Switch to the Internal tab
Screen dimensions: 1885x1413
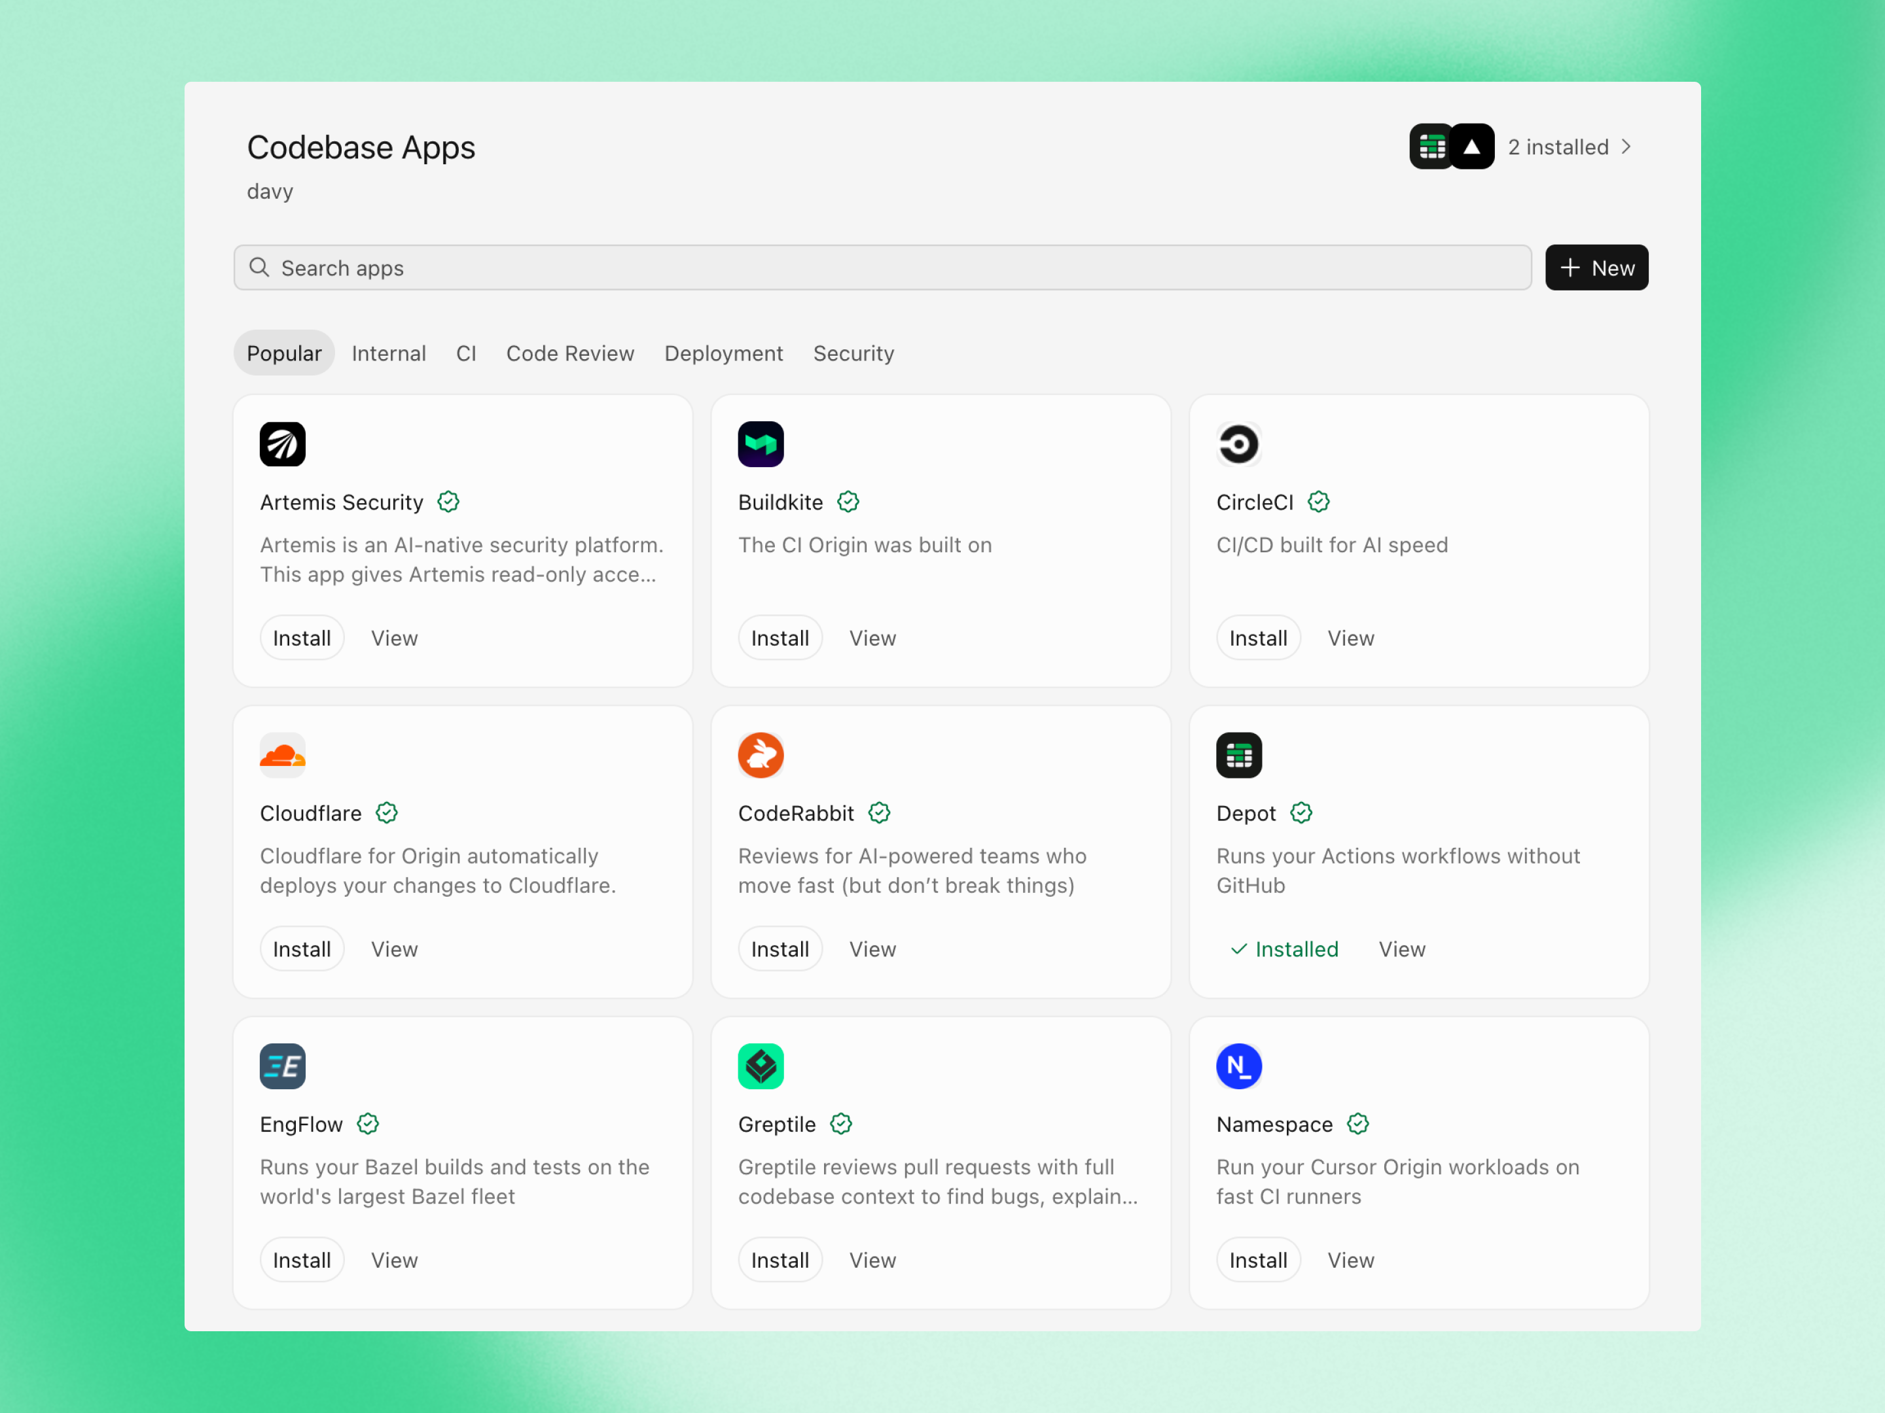[x=389, y=353]
